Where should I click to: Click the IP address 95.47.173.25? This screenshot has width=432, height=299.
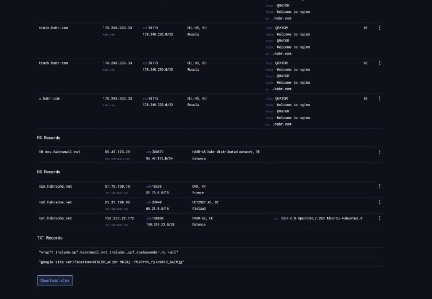point(117,152)
